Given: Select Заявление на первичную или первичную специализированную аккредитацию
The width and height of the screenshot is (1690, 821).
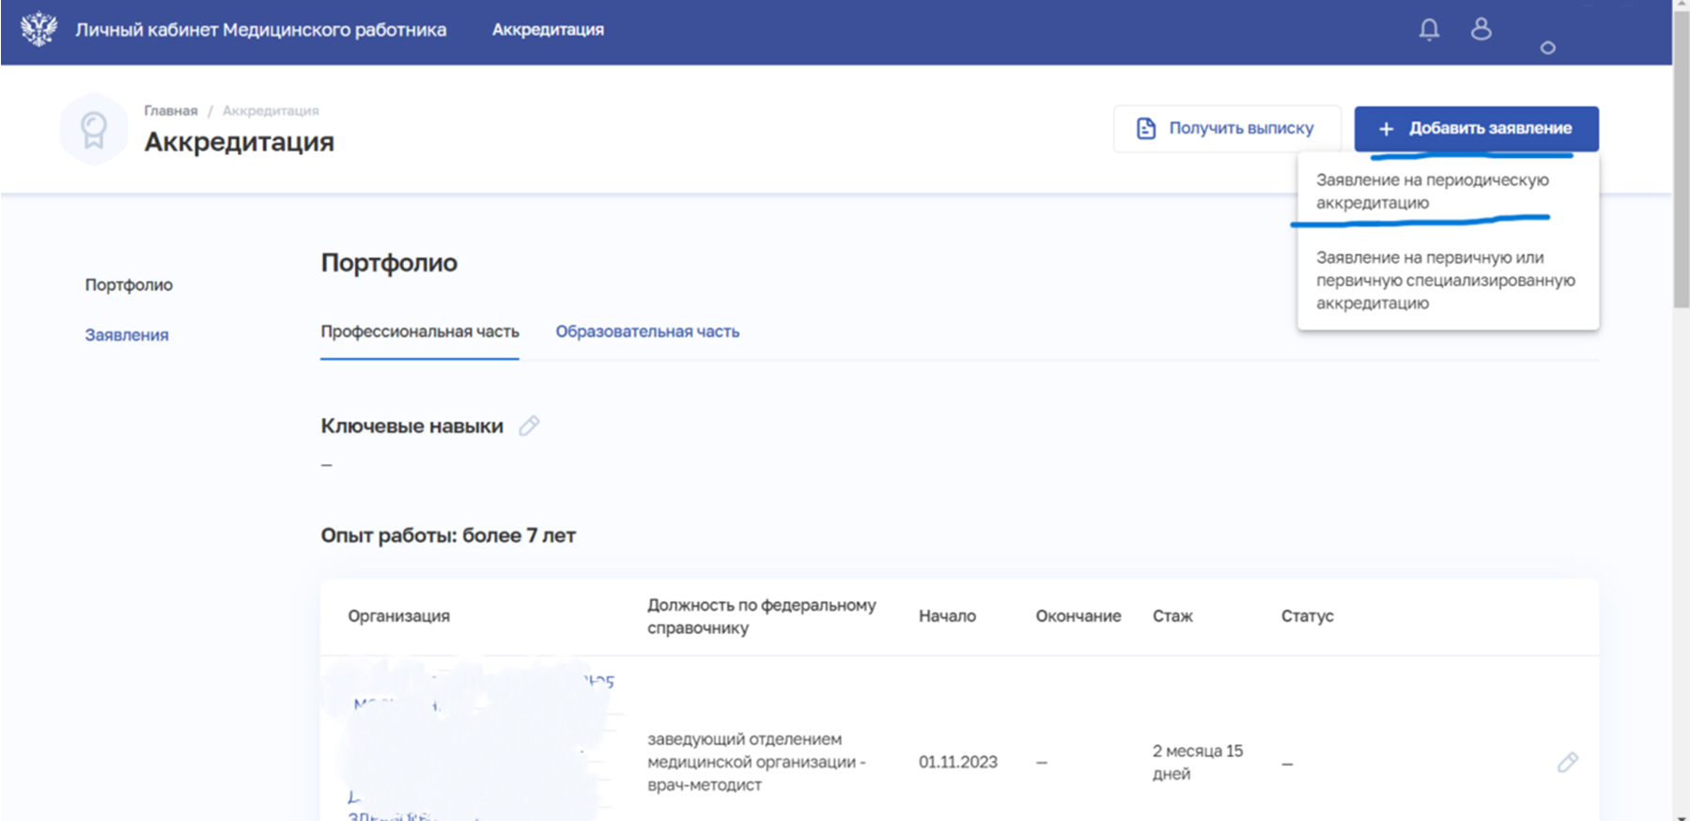Looking at the screenshot, I should [1446, 280].
